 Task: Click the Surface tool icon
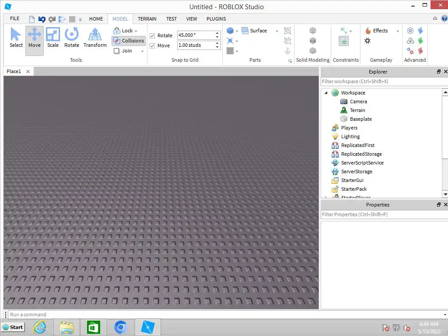pos(245,31)
